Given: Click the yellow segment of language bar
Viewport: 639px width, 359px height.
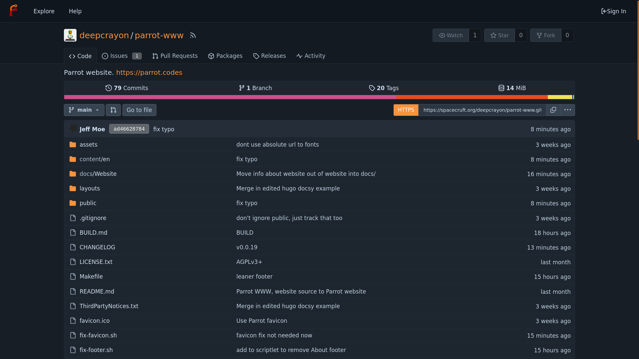Looking at the screenshot, I should [x=560, y=97].
